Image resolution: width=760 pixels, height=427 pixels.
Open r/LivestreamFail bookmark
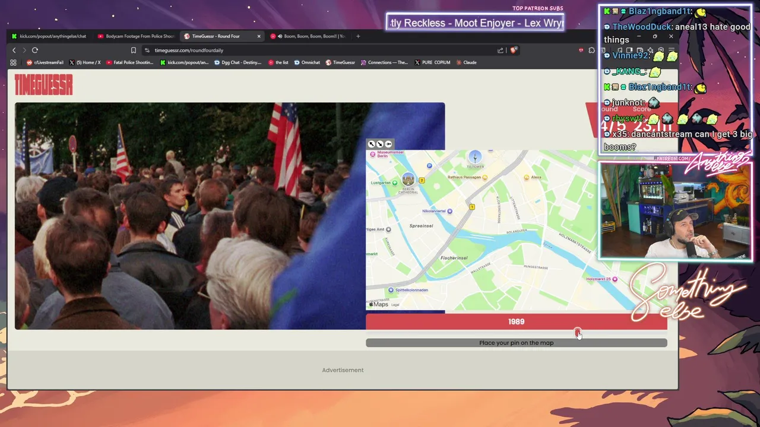45,62
